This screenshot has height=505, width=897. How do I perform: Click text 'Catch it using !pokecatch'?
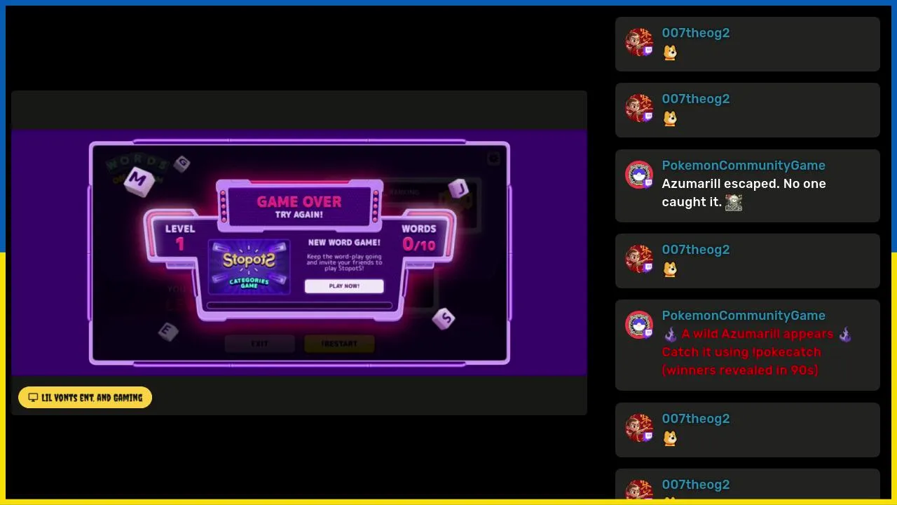pos(741,352)
